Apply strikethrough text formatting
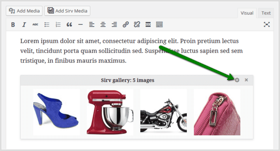The height and width of the screenshot is (151, 280). click(35, 24)
